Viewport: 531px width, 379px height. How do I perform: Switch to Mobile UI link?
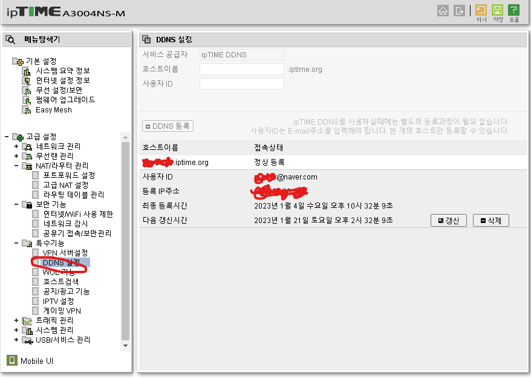(37, 361)
